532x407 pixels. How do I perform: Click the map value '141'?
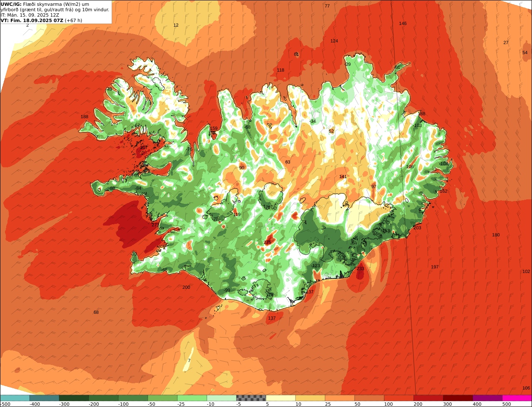[x=343, y=176]
